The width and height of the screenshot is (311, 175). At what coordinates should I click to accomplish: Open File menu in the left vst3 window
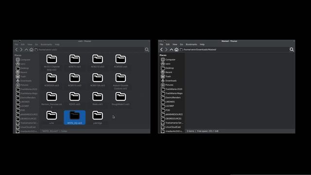[17, 44]
